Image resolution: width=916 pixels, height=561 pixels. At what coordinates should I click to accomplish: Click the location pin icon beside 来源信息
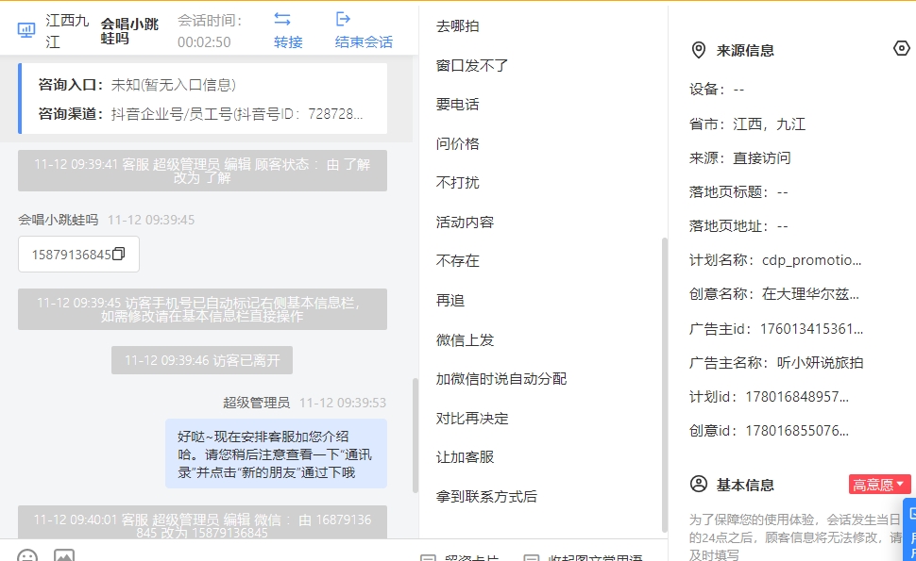698,50
